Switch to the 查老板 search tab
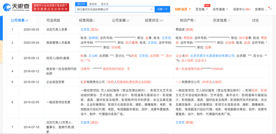276x134 pixels. pyautogui.click(x=93, y=4)
